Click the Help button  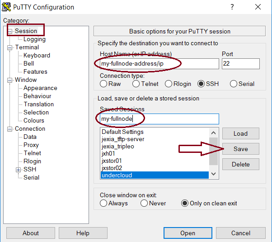[83, 233]
